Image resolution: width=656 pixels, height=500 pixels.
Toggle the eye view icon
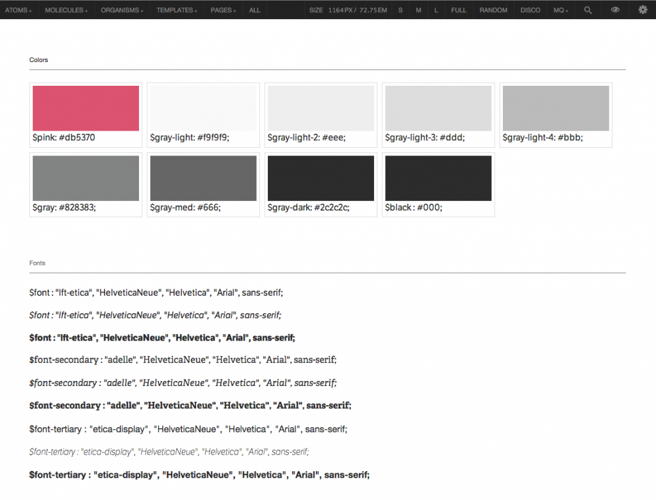click(615, 10)
